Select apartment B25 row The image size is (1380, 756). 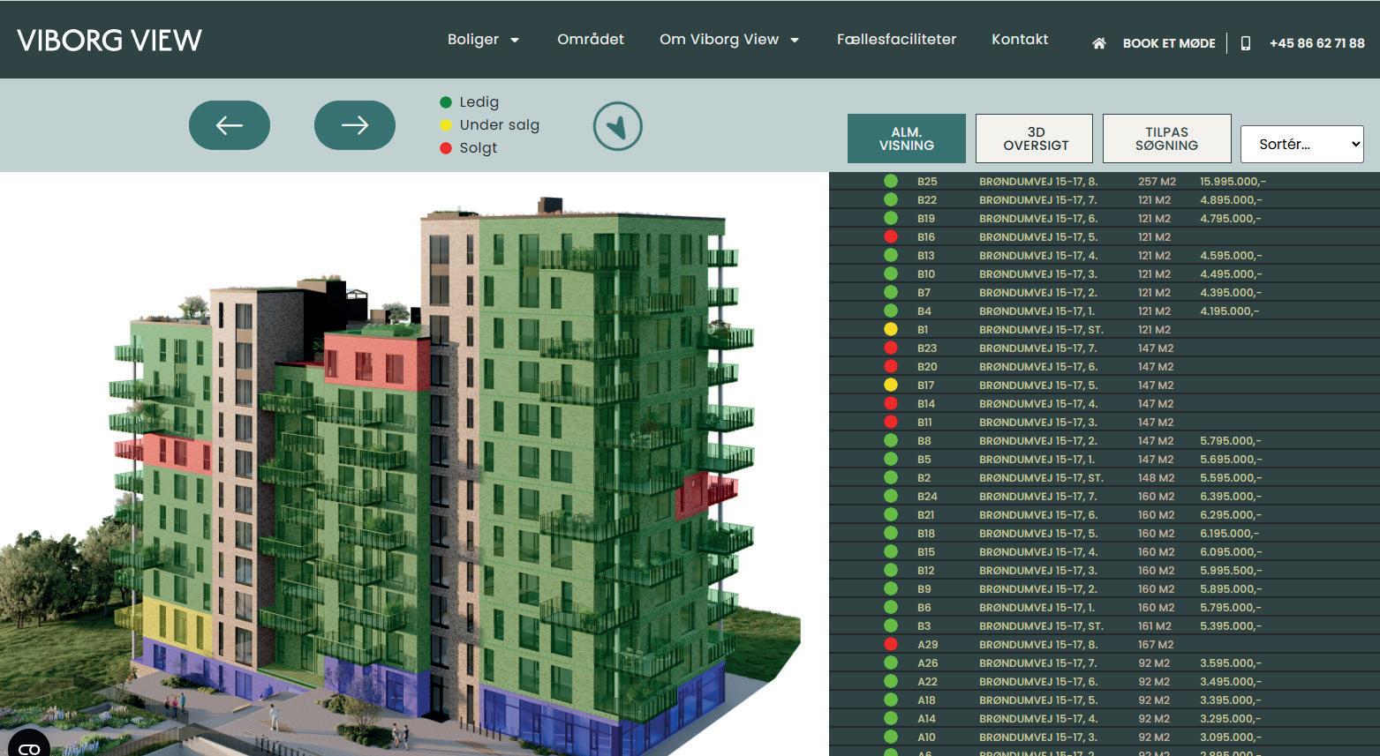[x=1105, y=181]
